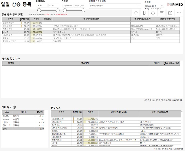Screen dimensions: 185x151
Task: Open the more options ellipsis
Action: pyautogui.click(x=179, y=13)
